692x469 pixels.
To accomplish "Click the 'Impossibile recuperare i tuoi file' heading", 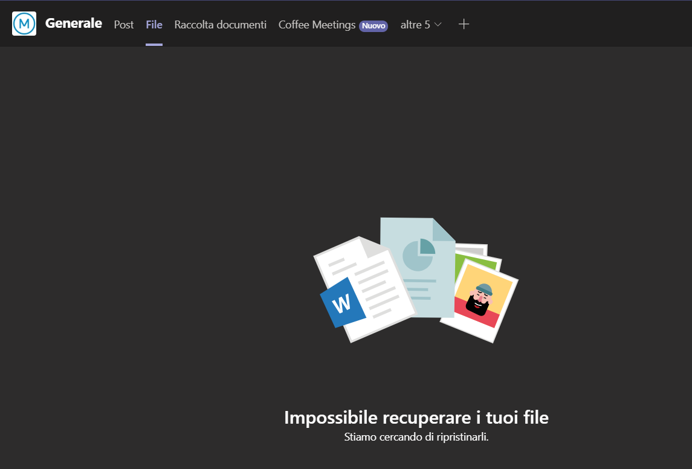I will tap(416, 418).
